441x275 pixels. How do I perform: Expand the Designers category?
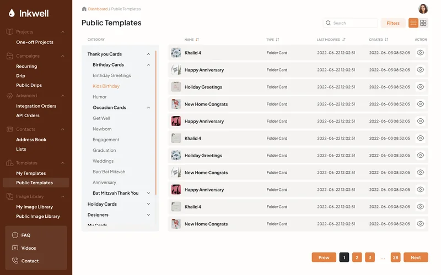pyautogui.click(x=148, y=215)
